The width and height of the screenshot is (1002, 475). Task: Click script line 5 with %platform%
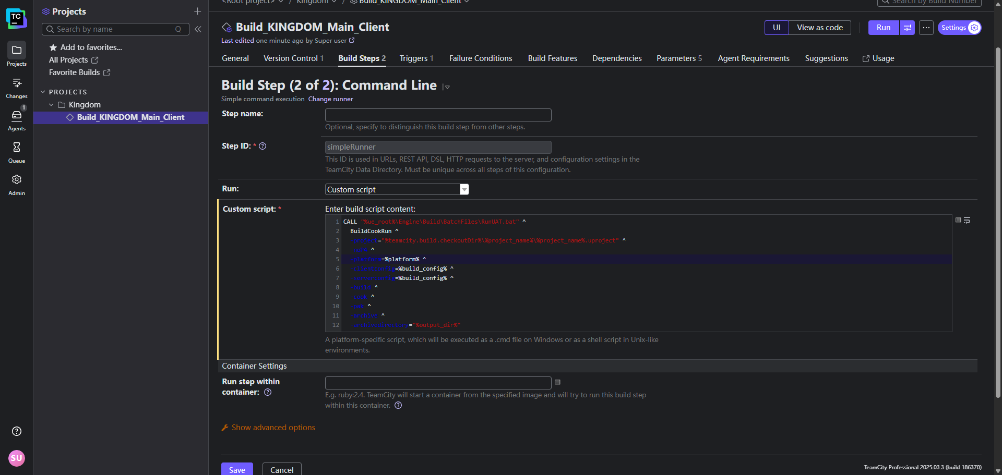[x=647, y=259]
